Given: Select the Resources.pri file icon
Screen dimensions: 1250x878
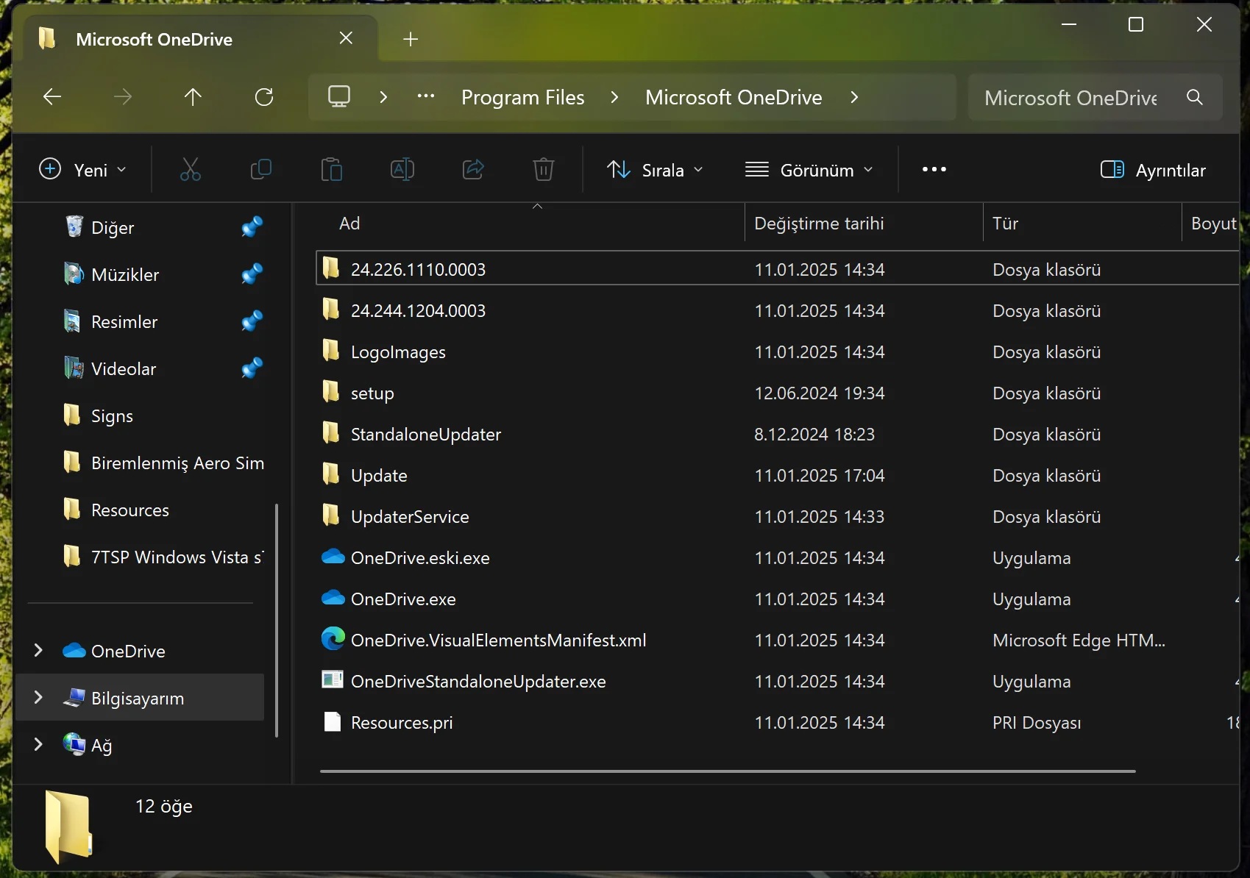Looking at the screenshot, I should pyautogui.click(x=333, y=722).
